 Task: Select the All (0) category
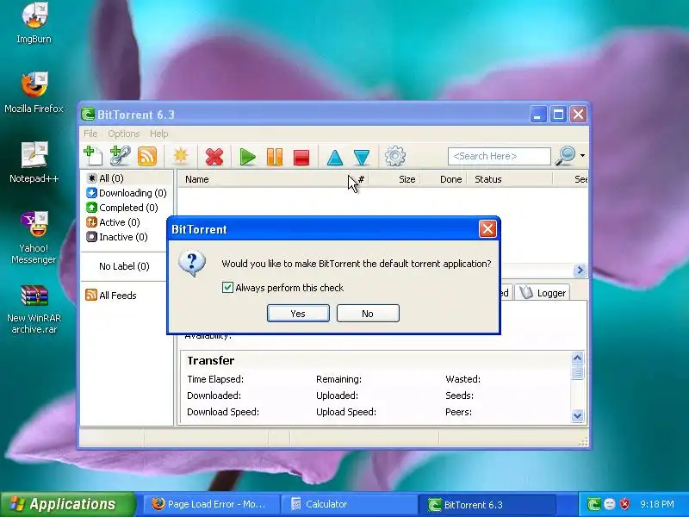[x=105, y=178]
